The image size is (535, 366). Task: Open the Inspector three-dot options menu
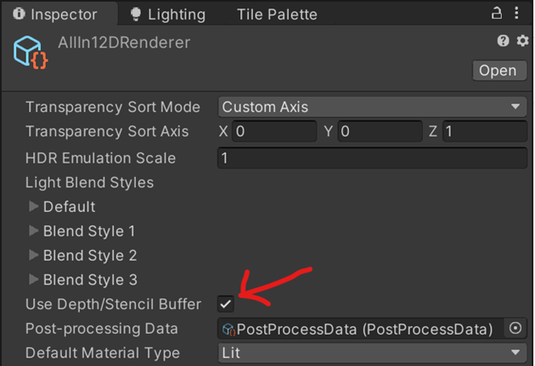point(516,14)
